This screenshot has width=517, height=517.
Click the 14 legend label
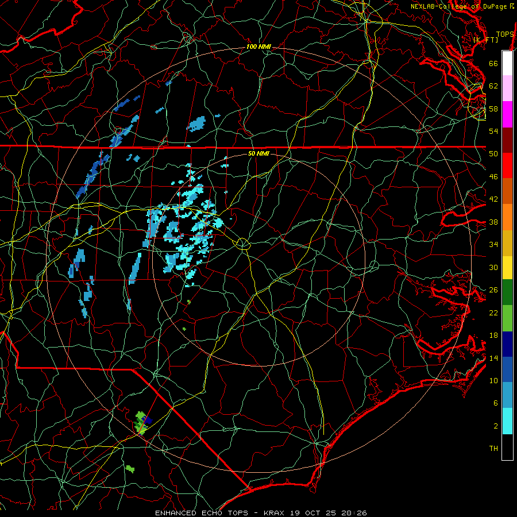(x=493, y=358)
